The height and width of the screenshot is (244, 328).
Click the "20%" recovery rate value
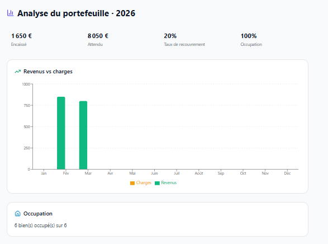[x=170, y=36]
